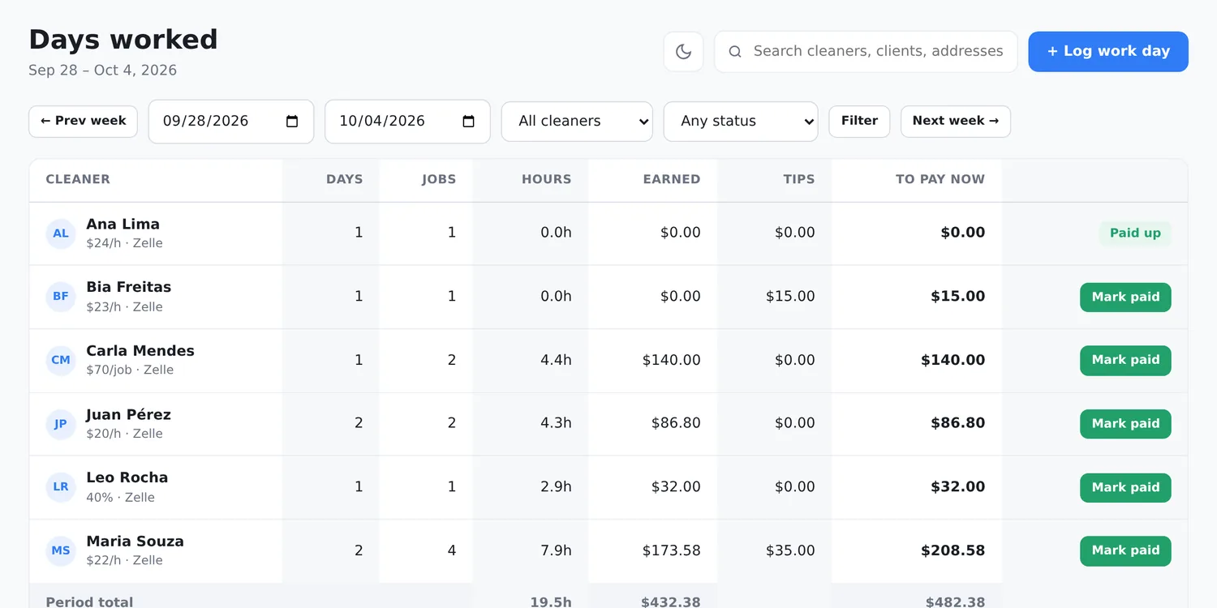Click Leo Rocha's 40% · Zelle rate
Viewport: 1217px width, 608px height.
tap(120, 498)
